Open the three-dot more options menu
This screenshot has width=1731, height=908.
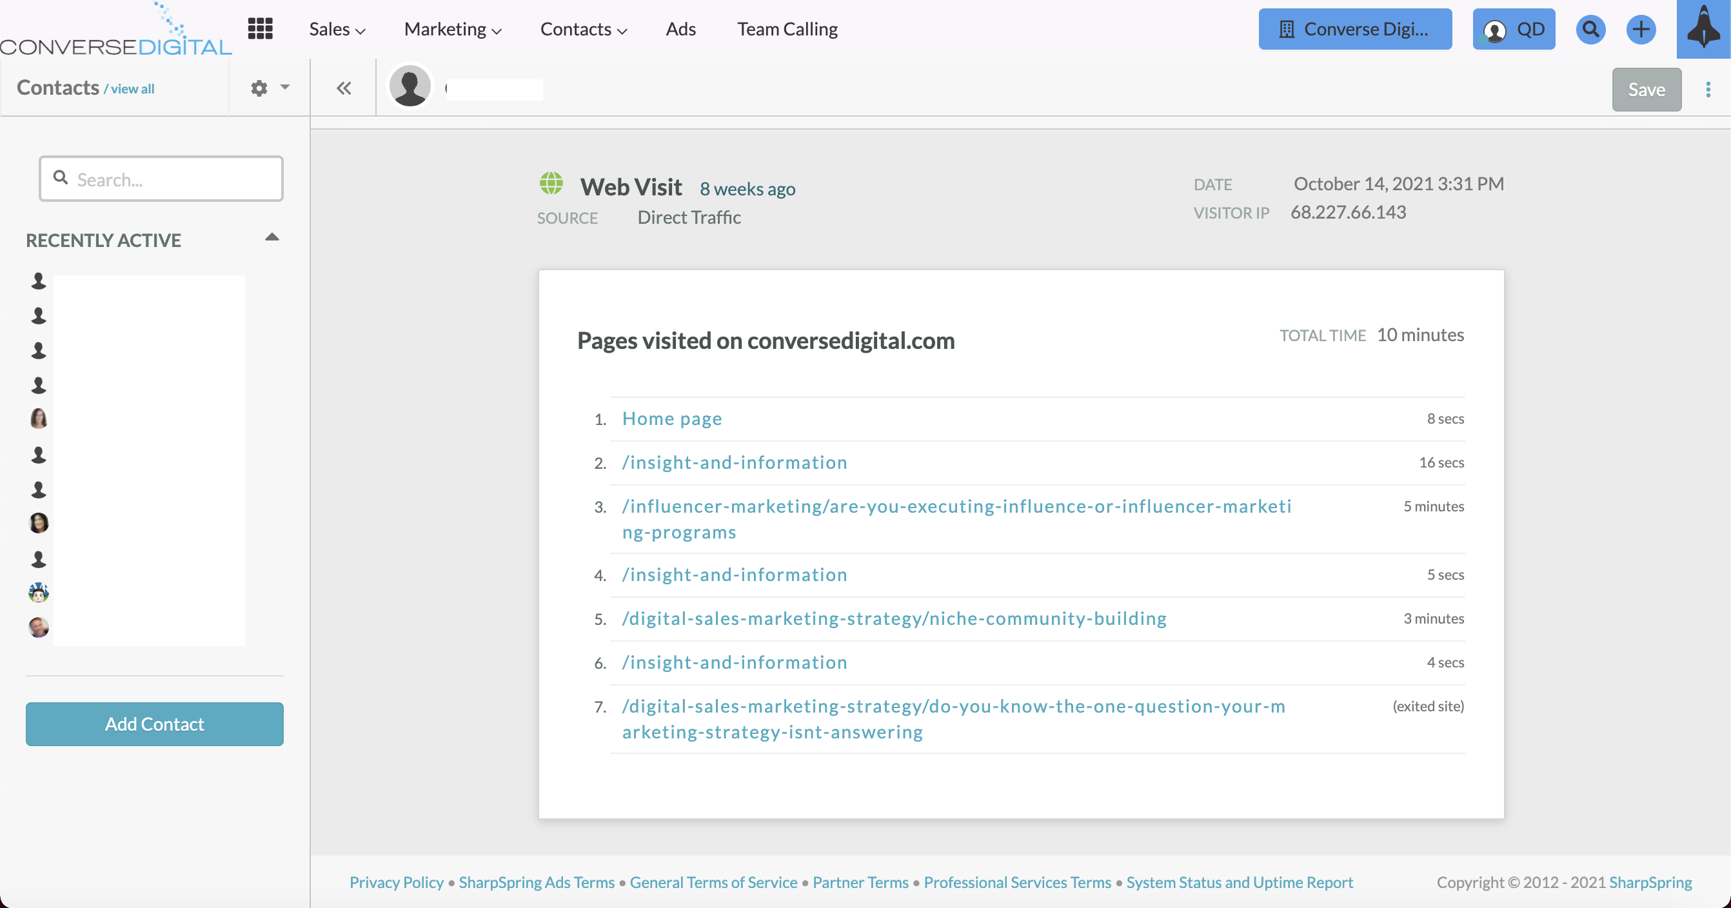(1708, 90)
